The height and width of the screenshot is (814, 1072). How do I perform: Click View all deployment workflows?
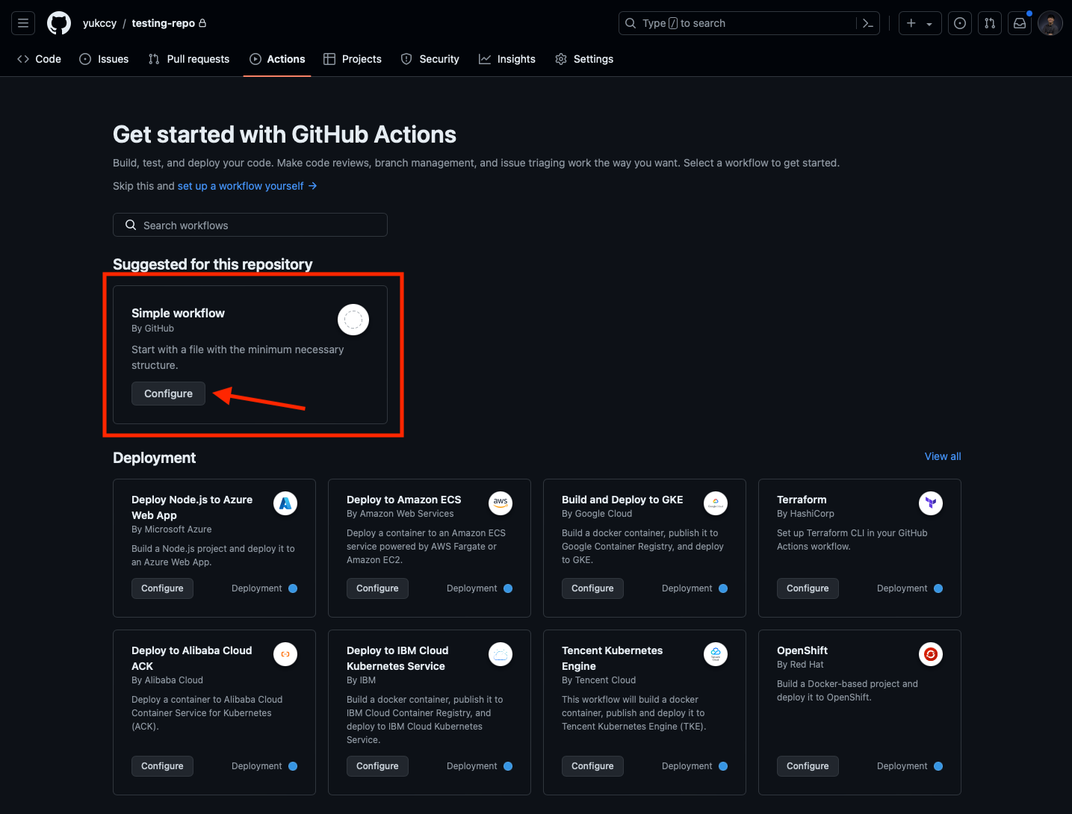click(943, 456)
